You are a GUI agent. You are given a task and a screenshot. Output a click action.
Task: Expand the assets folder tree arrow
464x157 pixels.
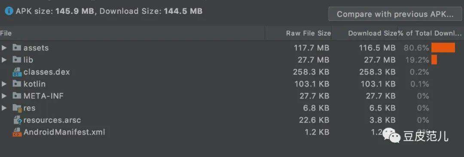coord(4,47)
